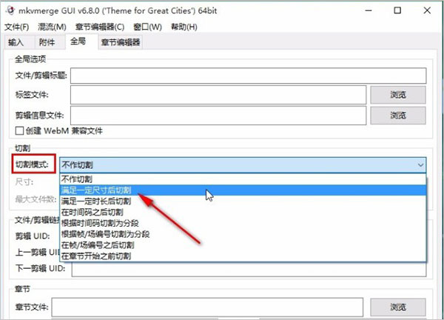Click the 标签文件 input field
The image size is (444, 320).
pyautogui.click(x=218, y=95)
